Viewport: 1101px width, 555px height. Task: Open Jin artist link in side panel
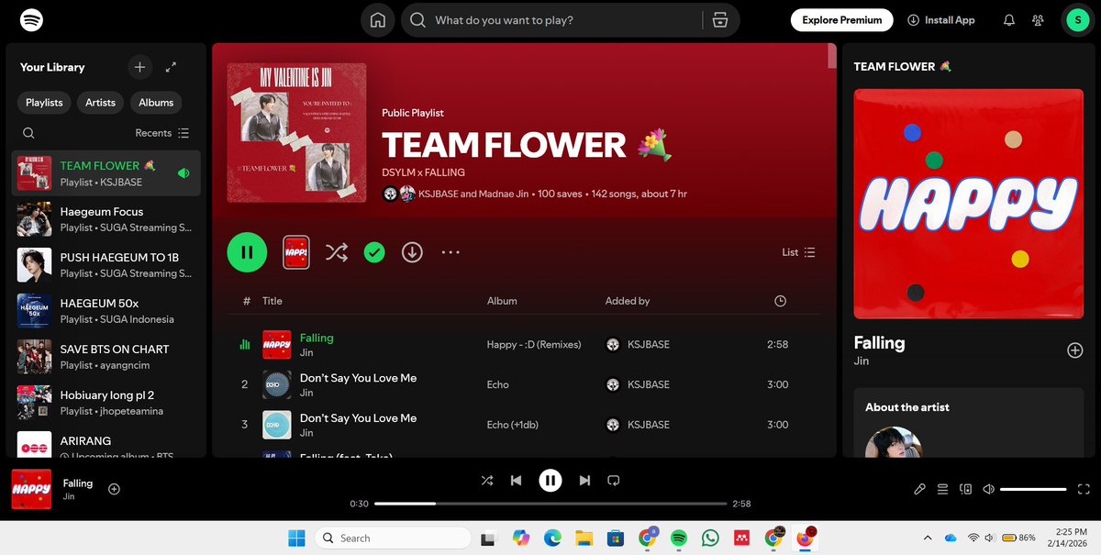[x=862, y=361]
